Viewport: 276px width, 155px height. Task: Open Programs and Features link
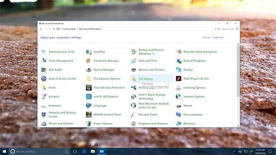[153, 124]
